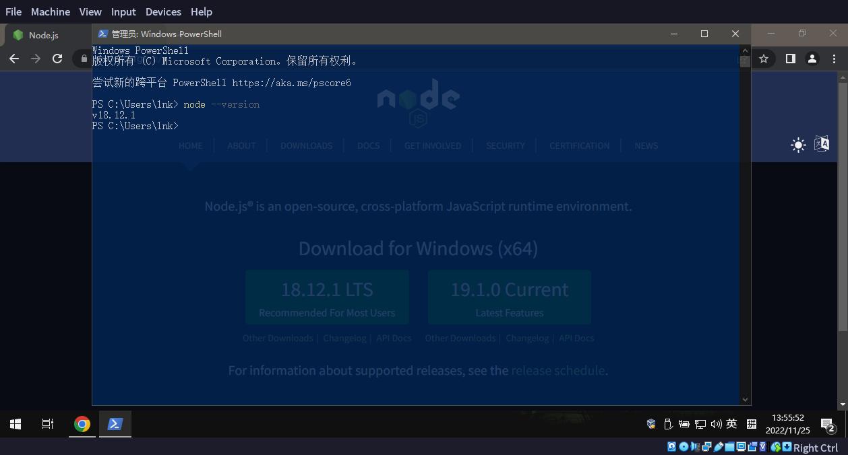Open the site language translation selector
The height and width of the screenshot is (455, 848).
(x=822, y=144)
